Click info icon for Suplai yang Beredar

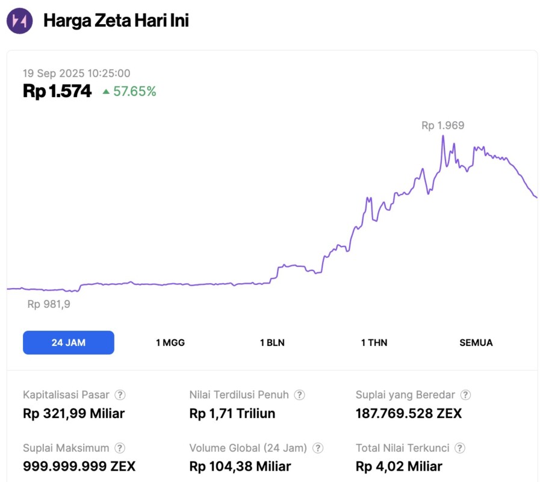click(465, 395)
